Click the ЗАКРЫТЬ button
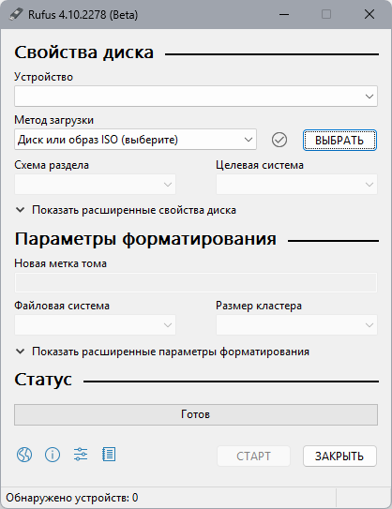 pos(339,457)
